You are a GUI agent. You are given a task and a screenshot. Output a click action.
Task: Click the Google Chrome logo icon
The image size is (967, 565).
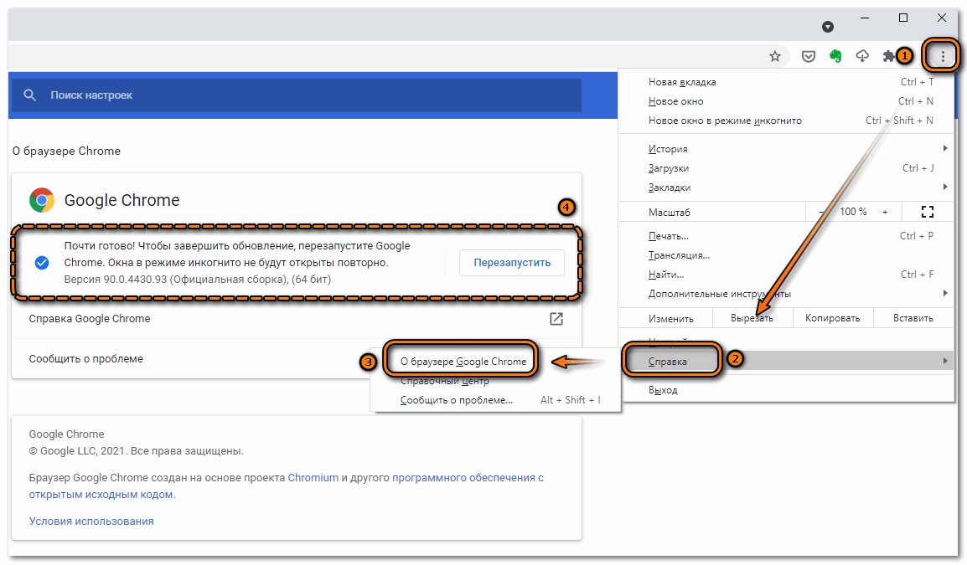pyautogui.click(x=42, y=200)
